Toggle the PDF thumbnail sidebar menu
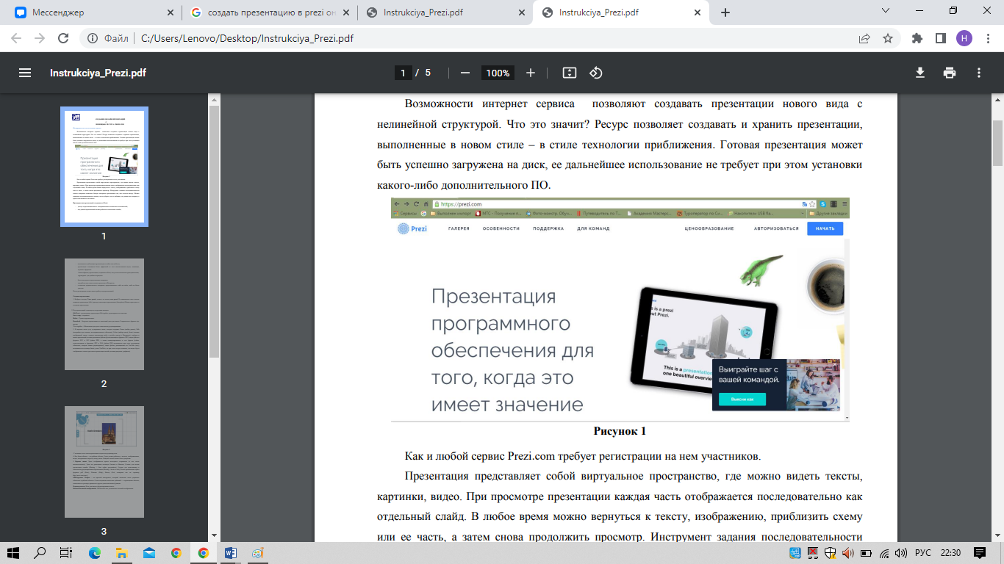The image size is (1004, 564). click(x=25, y=73)
